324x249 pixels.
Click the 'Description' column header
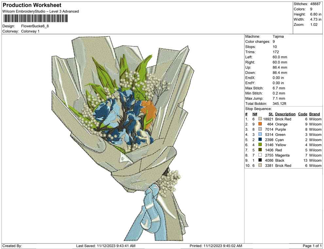pos(285,114)
